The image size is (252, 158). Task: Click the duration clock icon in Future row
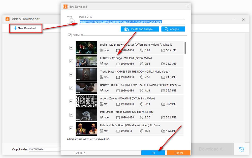tap(142, 131)
